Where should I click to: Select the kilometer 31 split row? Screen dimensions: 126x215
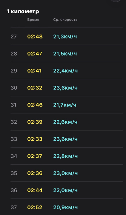[x=67, y=105]
